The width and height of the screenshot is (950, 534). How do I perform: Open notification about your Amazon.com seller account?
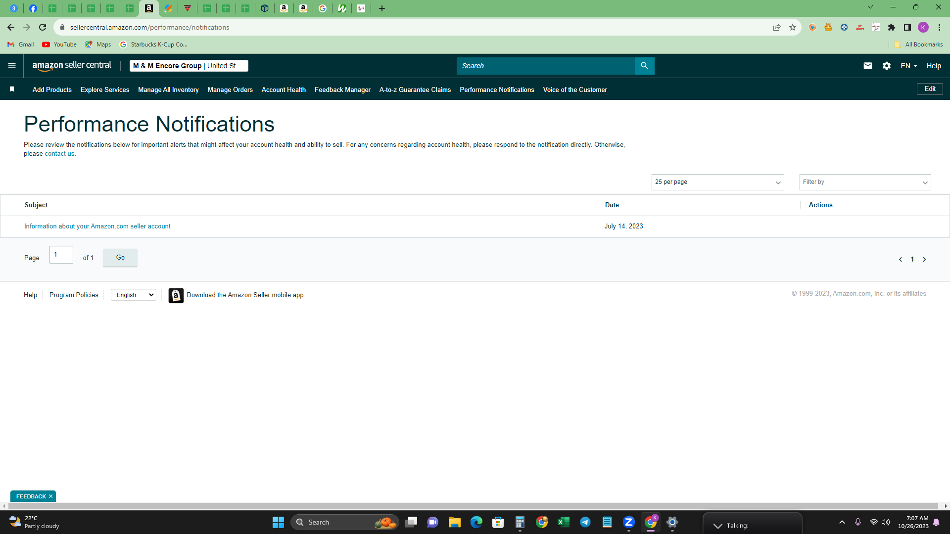(x=97, y=226)
